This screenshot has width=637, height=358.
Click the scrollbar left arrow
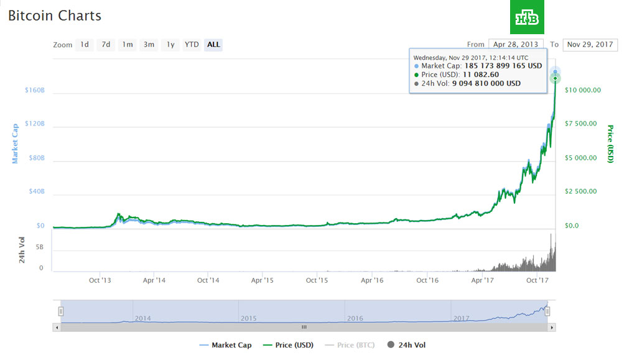tap(57, 327)
